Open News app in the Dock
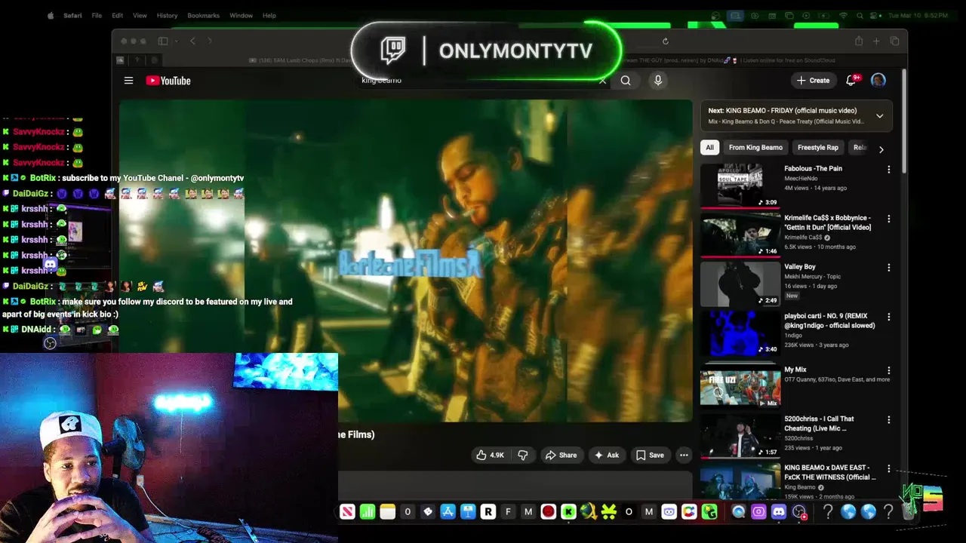This screenshot has width=966, height=543. (347, 512)
